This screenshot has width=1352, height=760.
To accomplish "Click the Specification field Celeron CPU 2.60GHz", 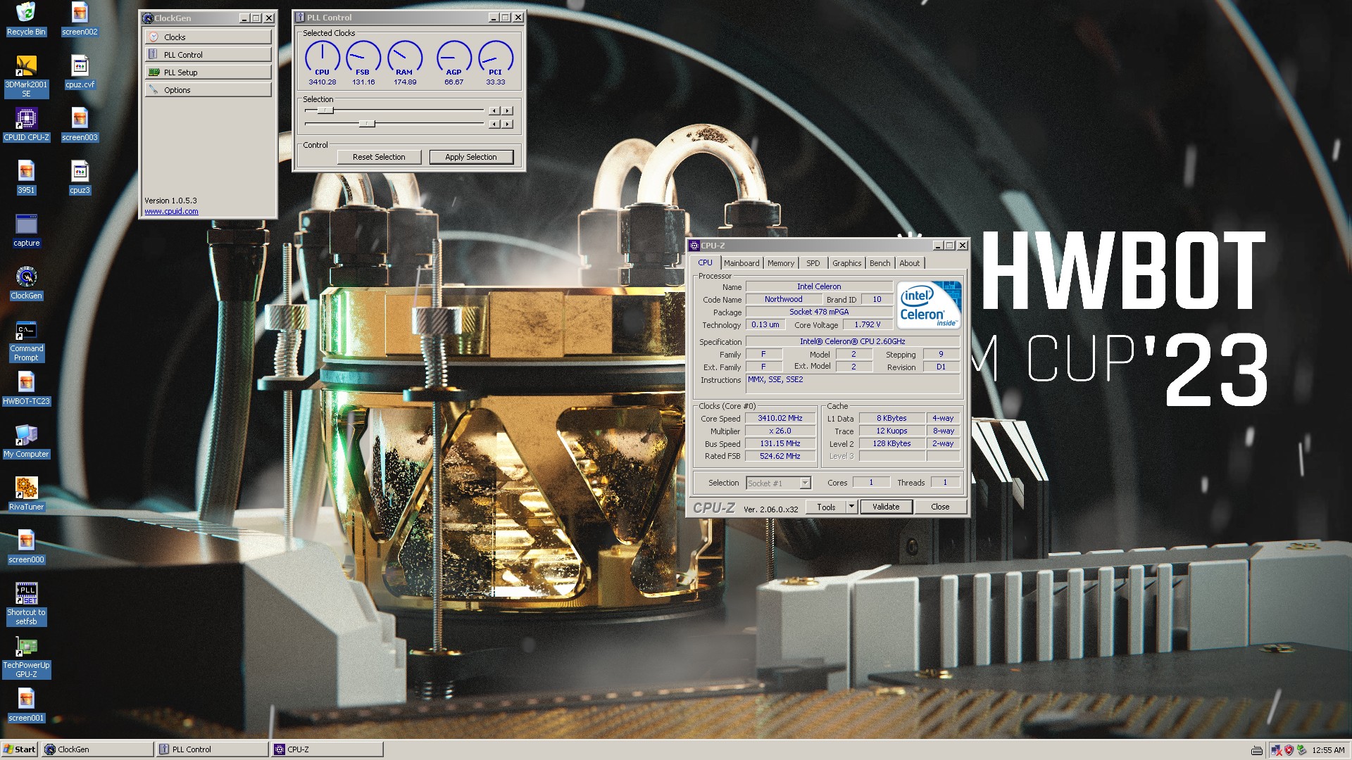I will coord(853,341).
